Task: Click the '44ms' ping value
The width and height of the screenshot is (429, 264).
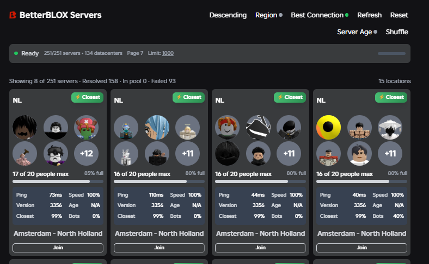Action: pyautogui.click(x=258, y=195)
